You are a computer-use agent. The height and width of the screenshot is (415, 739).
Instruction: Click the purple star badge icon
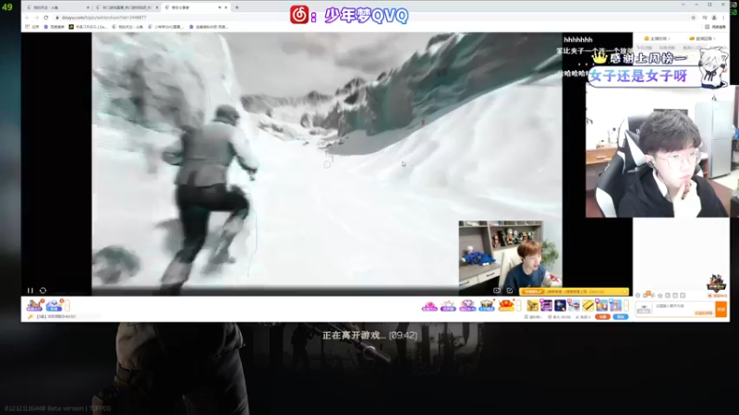point(448,306)
